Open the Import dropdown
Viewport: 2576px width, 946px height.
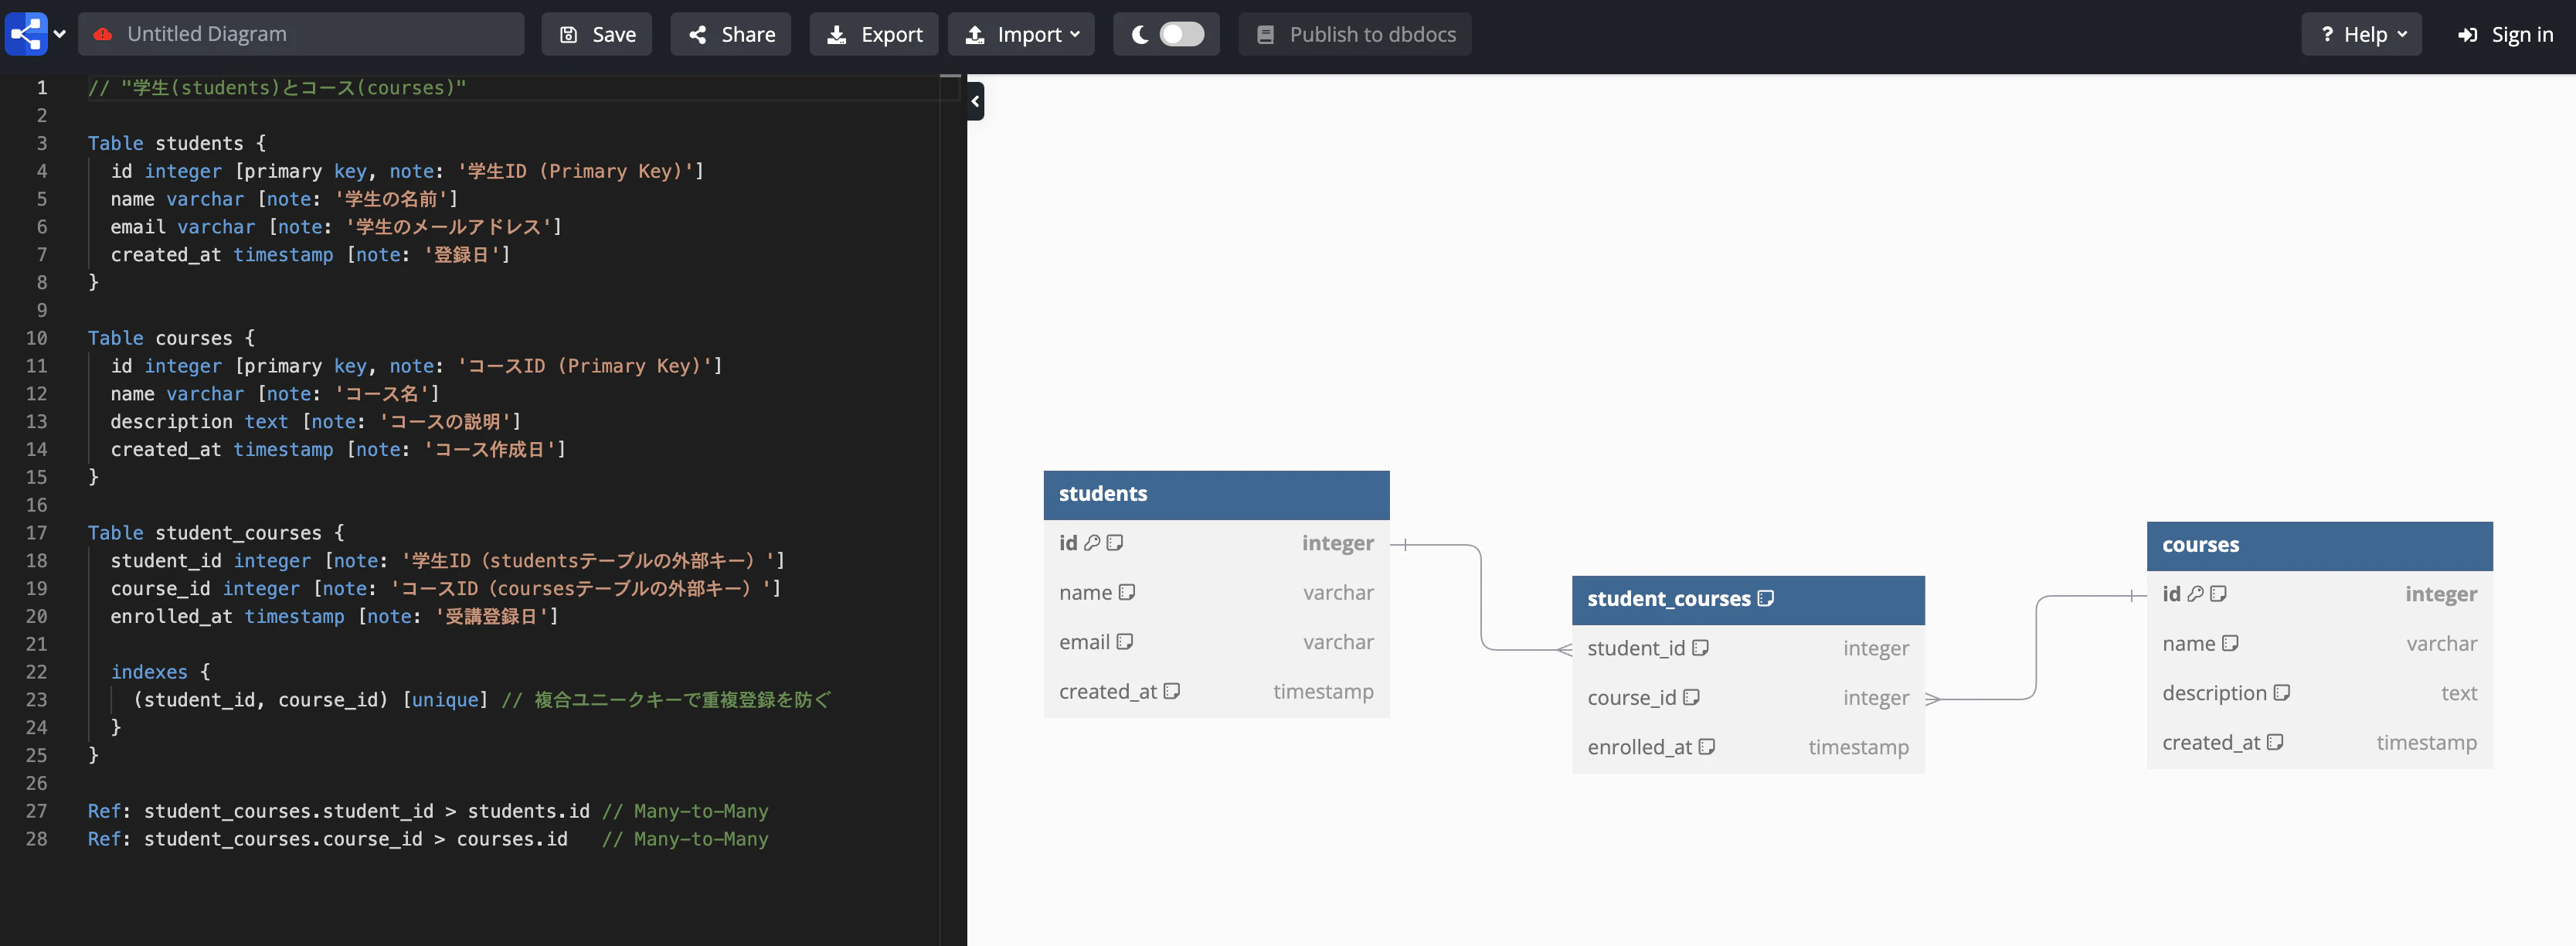coord(1021,34)
